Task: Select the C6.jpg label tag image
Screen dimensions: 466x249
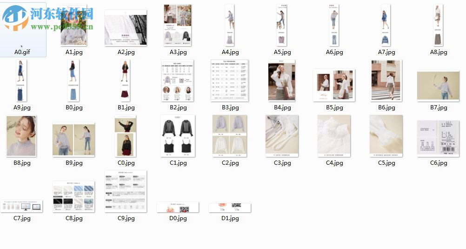Action: 439,139
